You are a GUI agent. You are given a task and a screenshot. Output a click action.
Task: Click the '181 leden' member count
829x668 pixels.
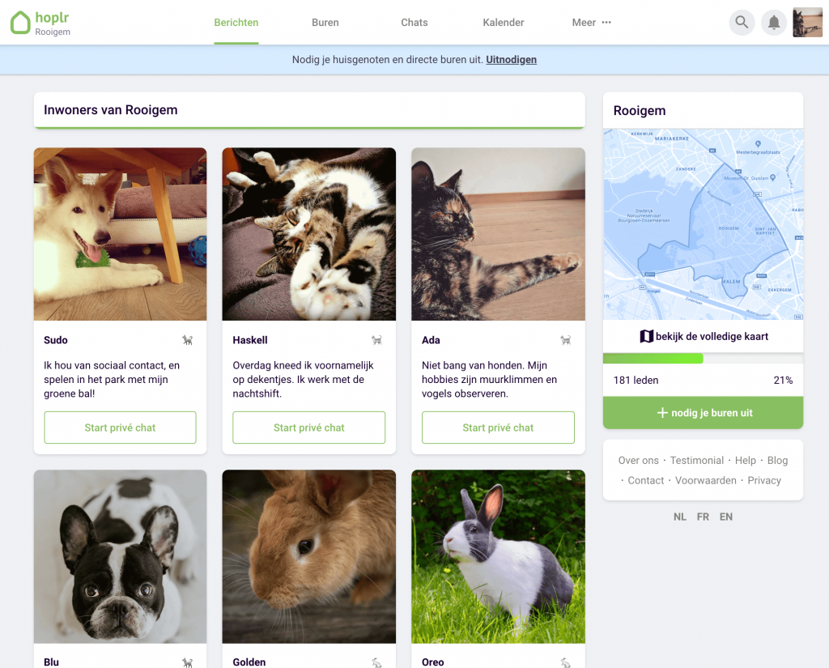[x=636, y=381]
